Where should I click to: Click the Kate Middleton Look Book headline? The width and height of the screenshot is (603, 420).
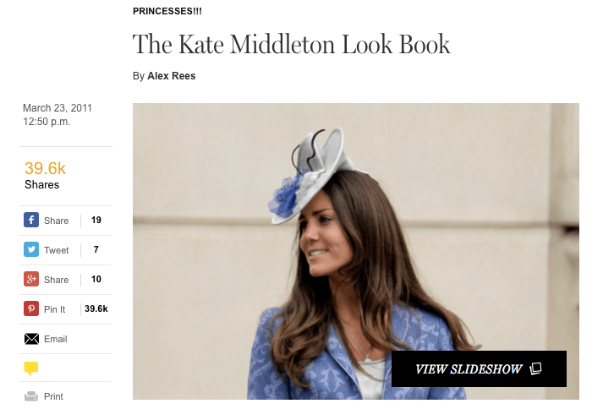tap(292, 44)
